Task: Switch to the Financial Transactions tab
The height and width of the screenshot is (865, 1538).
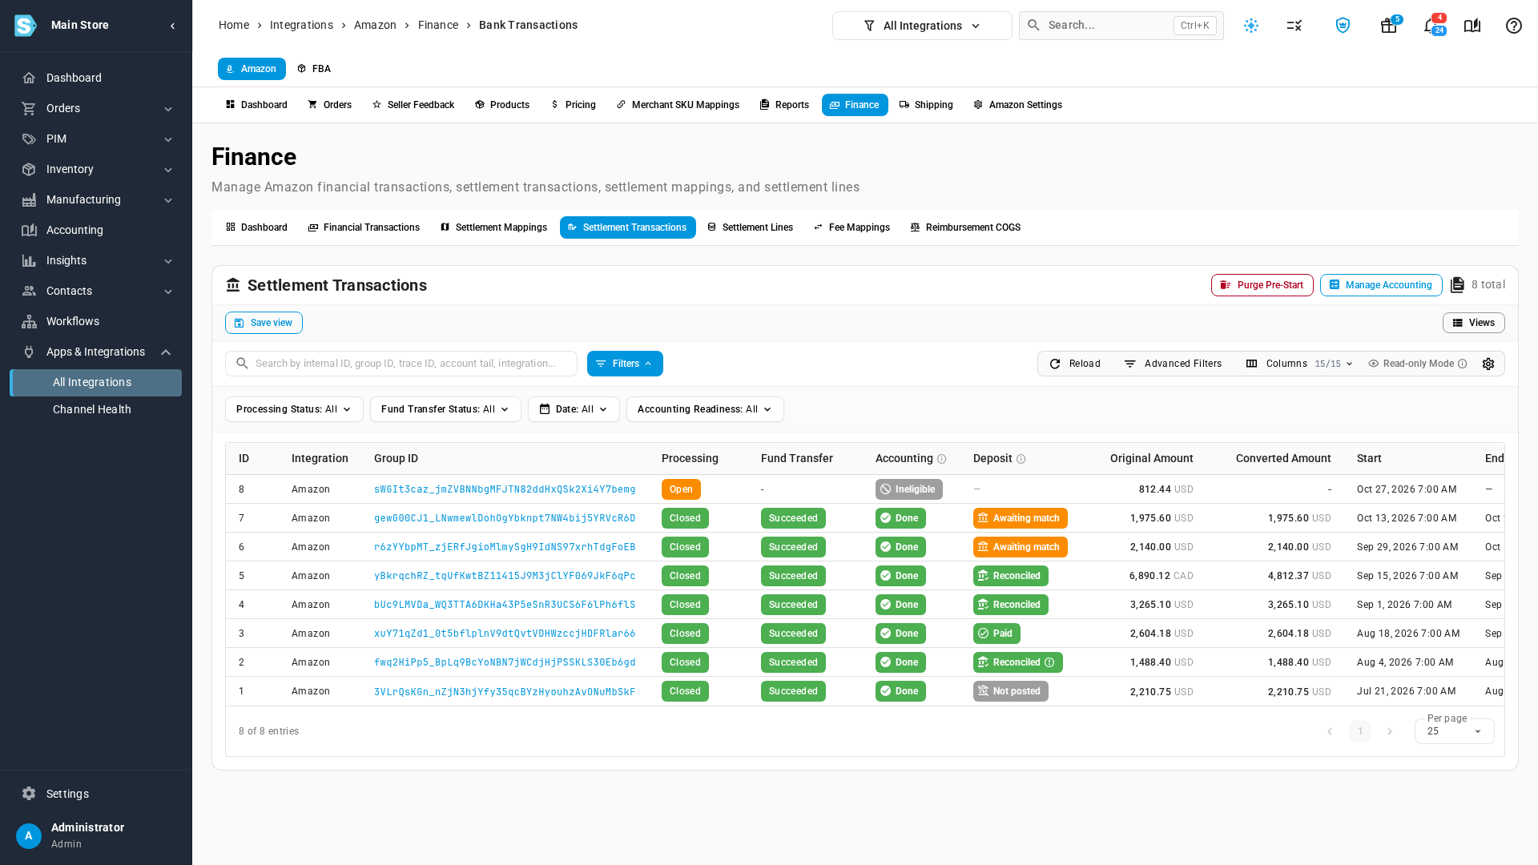Action: click(x=364, y=227)
